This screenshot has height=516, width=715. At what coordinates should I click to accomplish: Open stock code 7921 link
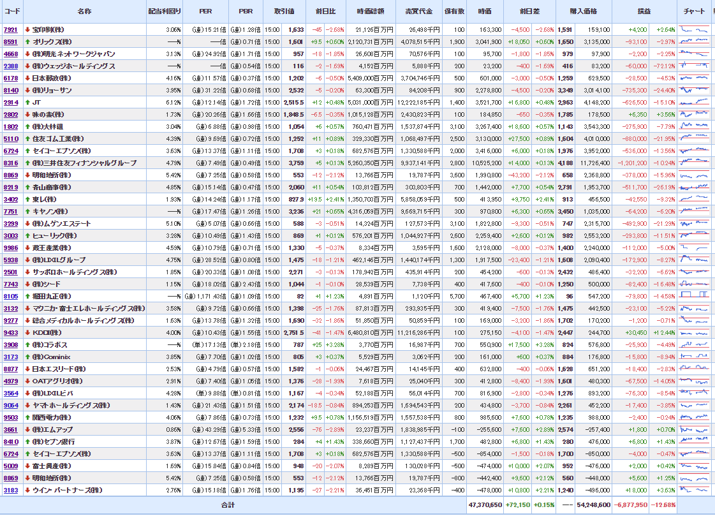click(10, 29)
